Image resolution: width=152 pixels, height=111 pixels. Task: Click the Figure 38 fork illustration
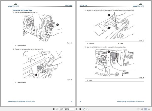pos(115,63)
